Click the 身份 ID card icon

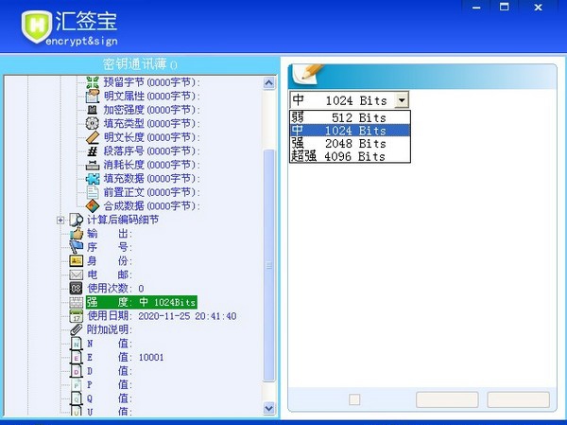76,261
